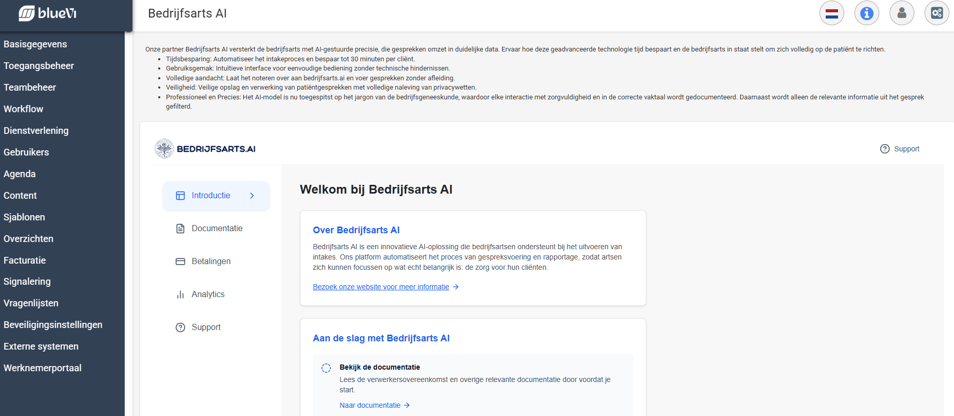The width and height of the screenshot is (954, 416).
Task: Click 'Naar documentatie' link
Action: click(x=370, y=405)
